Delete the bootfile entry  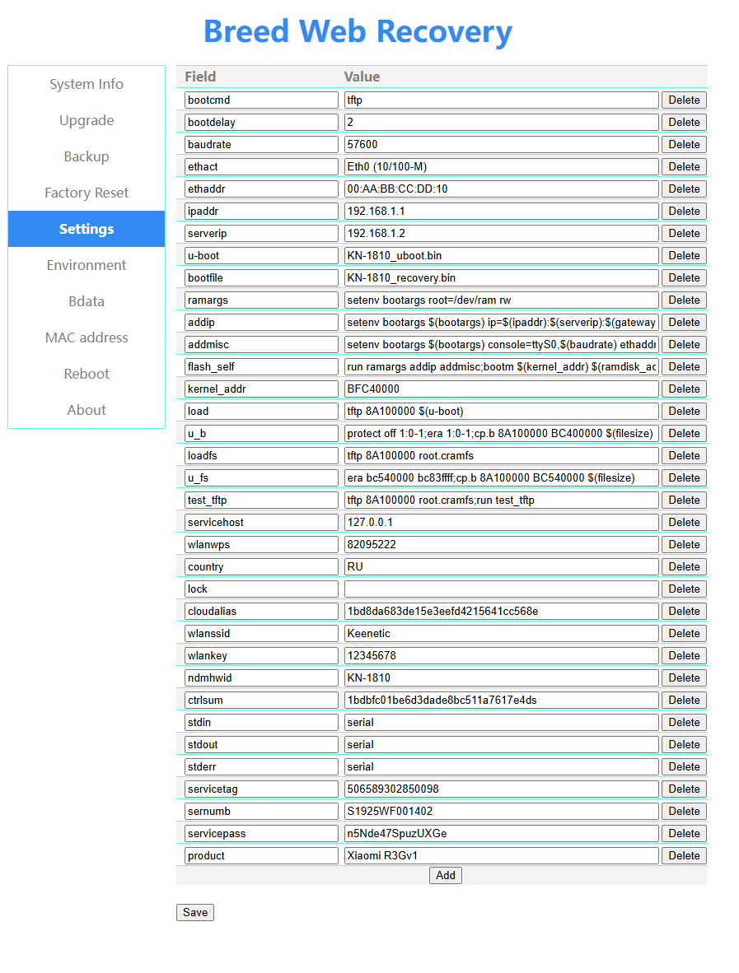click(684, 278)
